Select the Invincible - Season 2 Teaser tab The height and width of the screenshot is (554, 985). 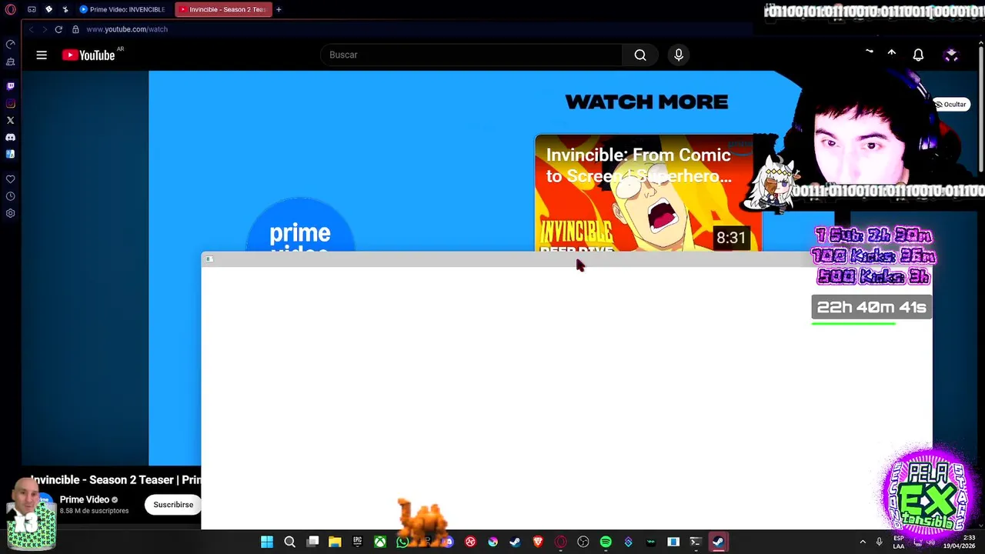(223, 9)
